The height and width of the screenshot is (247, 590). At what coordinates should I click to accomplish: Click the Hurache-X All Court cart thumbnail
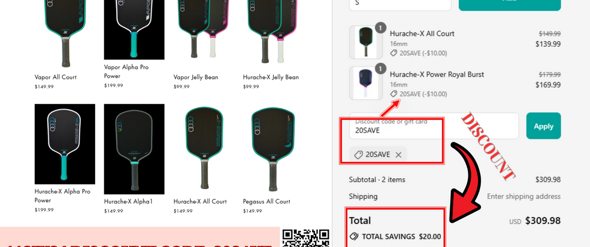point(366,42)
